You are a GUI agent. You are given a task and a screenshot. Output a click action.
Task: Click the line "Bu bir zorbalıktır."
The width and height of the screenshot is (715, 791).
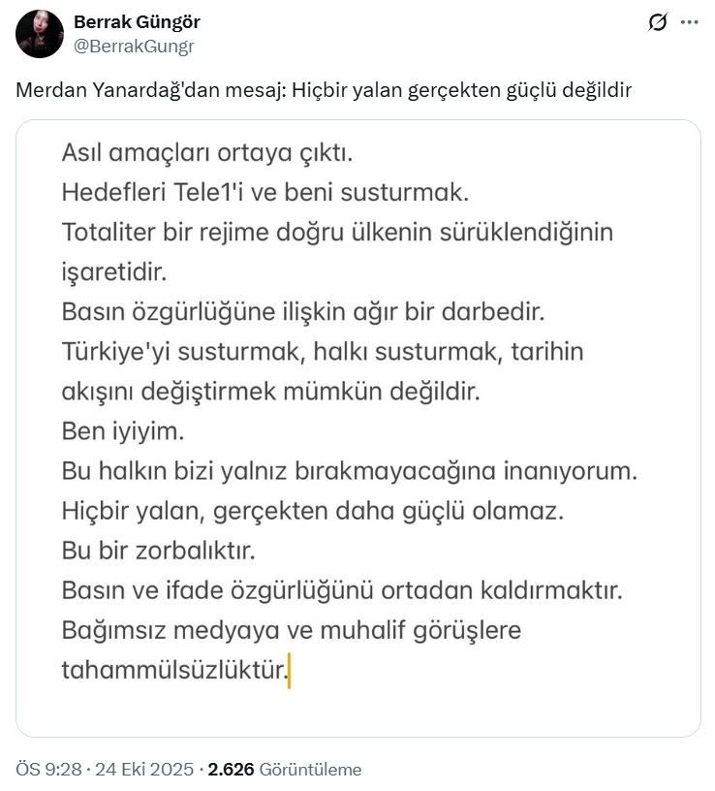tap(157, 551)
